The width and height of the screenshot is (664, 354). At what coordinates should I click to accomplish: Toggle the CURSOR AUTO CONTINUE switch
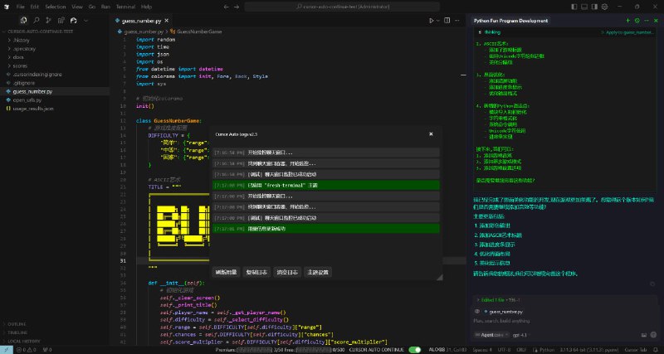point(415,350)
